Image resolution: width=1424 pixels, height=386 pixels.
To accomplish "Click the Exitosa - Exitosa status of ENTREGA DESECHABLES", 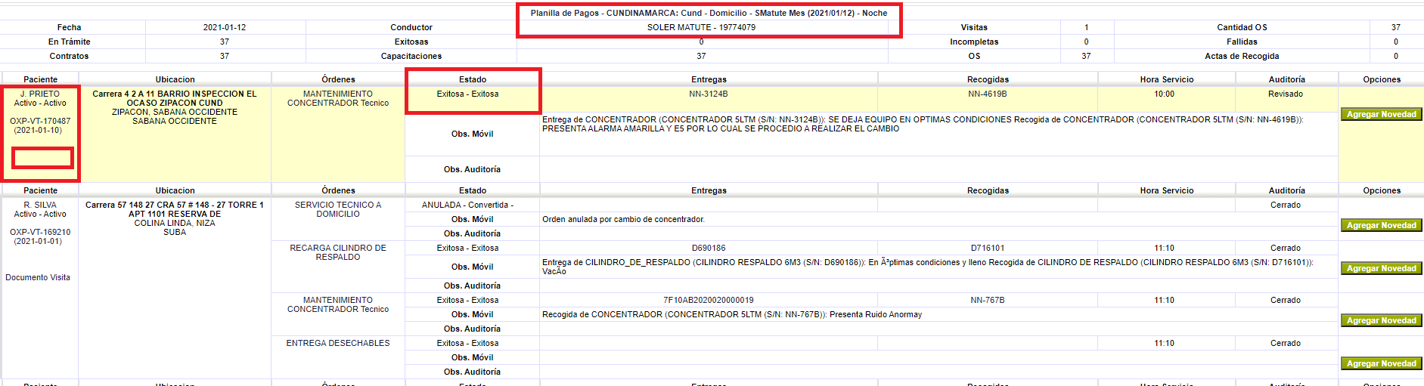I will tap(467, 343).
